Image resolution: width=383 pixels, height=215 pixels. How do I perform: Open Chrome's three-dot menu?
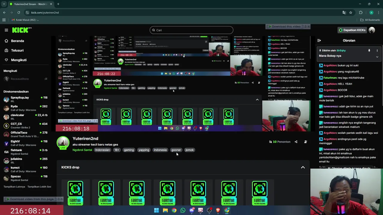(x=379, y=13)
